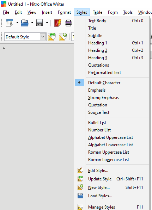152x210 pixels.
Task: Click in the Default Style text field
Action: [22, 37]
